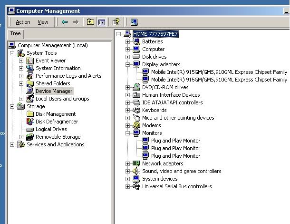
Task: Select Computer Management (Local) root node
Action: (52, 45)
